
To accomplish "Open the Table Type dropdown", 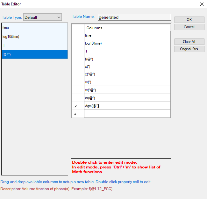I will [42, 17].
